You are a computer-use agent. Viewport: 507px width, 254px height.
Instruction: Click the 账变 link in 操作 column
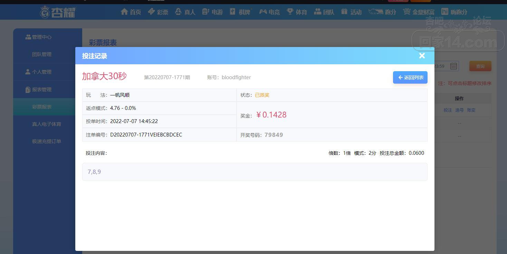(x=471, y=110)
